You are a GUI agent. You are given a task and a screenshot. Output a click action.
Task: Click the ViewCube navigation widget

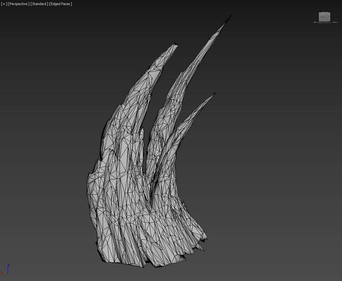(x=325, y=17)
